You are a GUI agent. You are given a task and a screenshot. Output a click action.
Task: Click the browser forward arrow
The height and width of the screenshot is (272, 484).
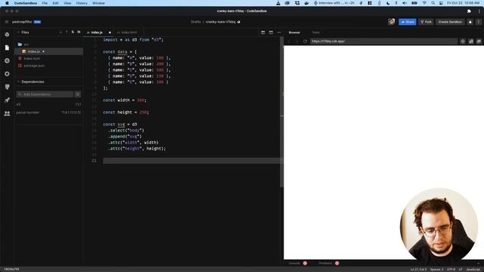pos(296,42)
